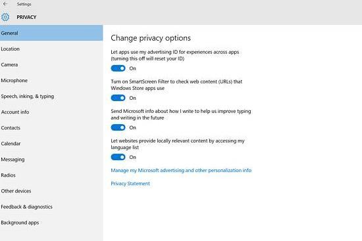
Task: Click the Privacy gear icon
Action: 5,17
